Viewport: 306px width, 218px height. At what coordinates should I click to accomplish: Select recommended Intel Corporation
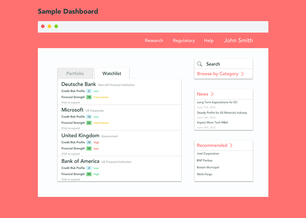click(208, 154)
